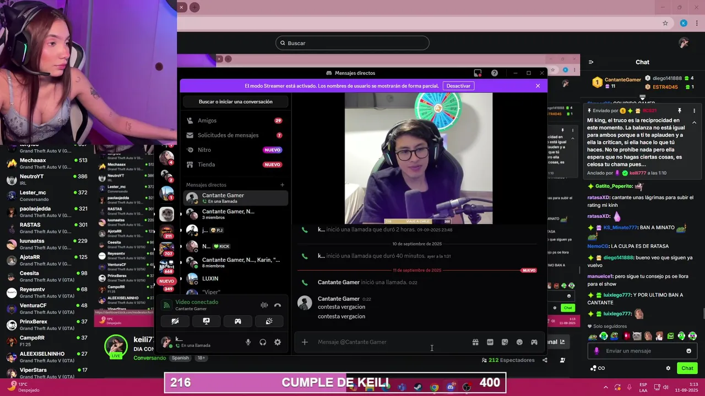Pop out the Discord call window
Image resolution: width=705 pixels, height=396 pixels.
pos(478,73)
